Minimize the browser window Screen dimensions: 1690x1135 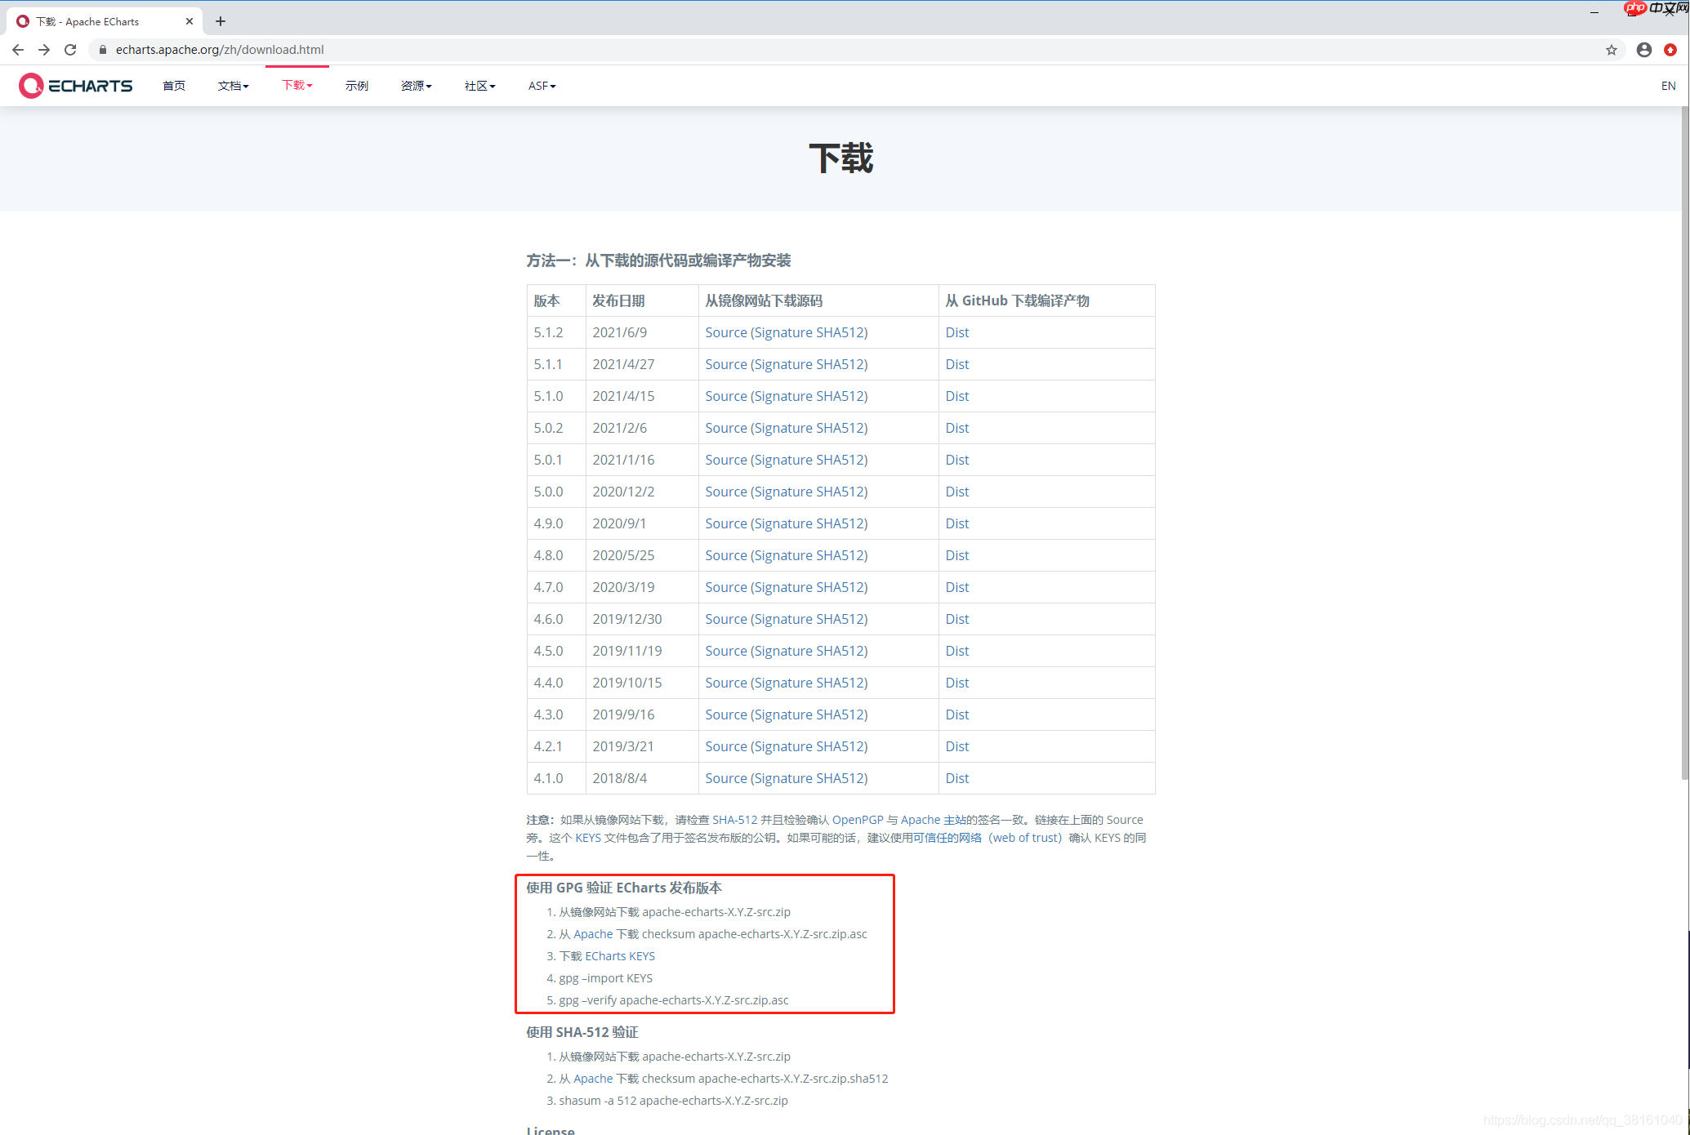(1594, 11)
